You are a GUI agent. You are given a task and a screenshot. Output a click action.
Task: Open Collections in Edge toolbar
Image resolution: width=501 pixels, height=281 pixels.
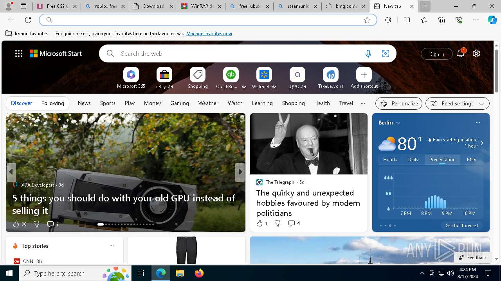[x=442, y=20]
